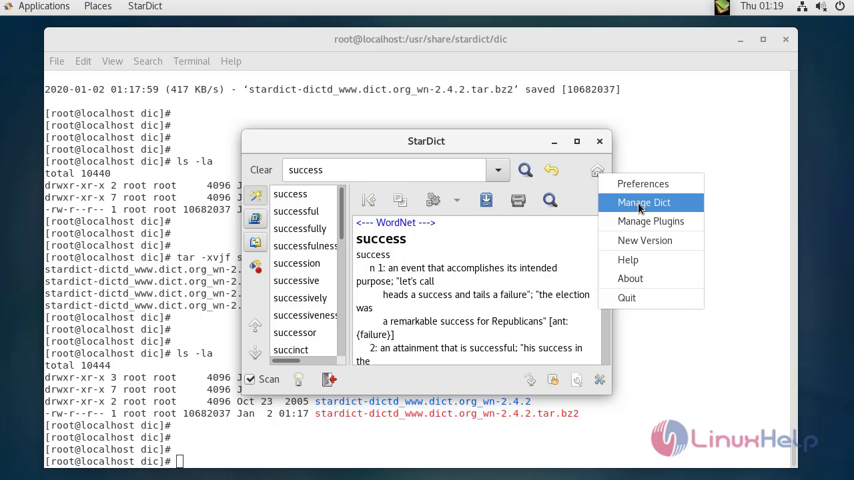Open the terminal Search menu
Viewport: 854px width, 480px height.
click(x=148, y=61)
